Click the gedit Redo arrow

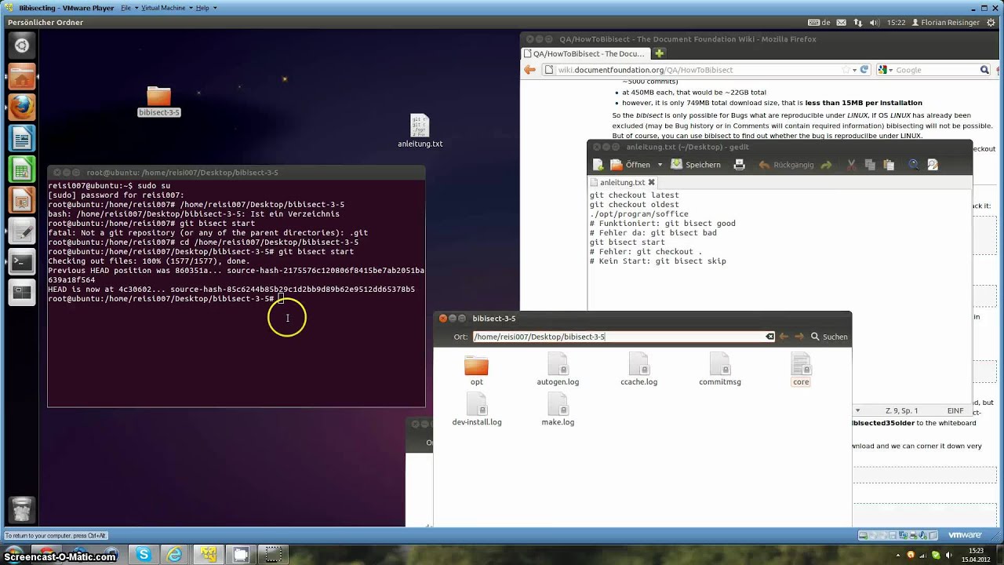click(826, 165)
